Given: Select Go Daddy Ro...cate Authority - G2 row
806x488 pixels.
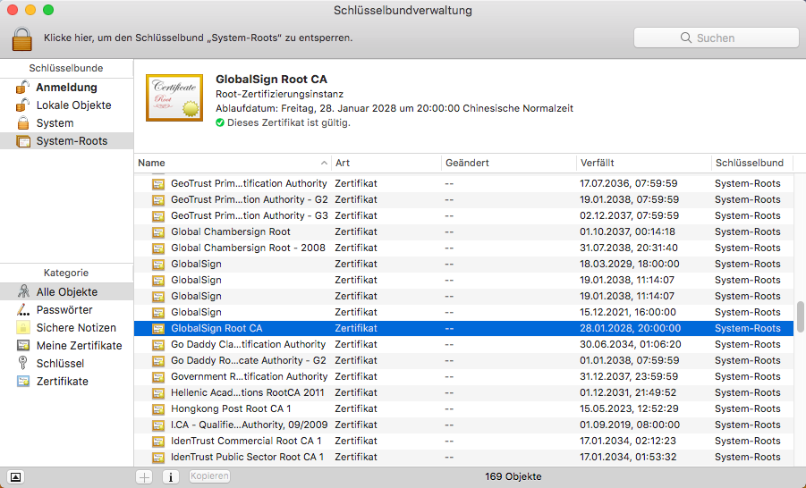Looking at the screenshot, I should pos(463,360).
